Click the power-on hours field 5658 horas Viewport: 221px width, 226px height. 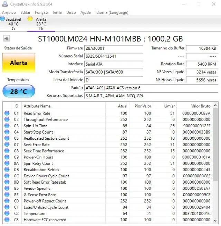pos(202,80)
